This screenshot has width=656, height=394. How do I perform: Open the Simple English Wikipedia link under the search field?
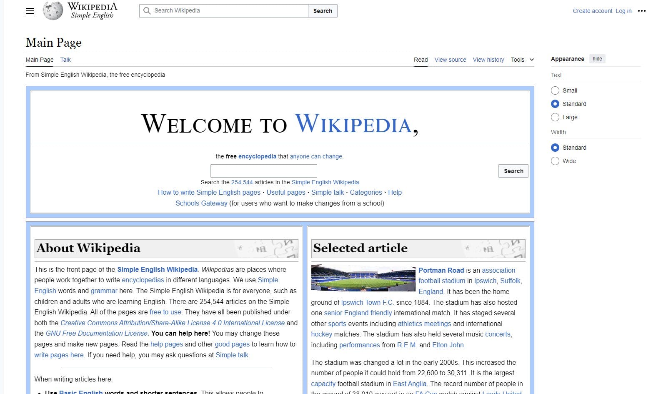[325, 182]
